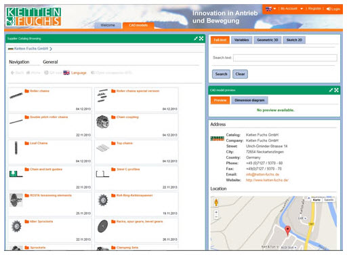Open the Dimension diagram tab
This screenshot has height=255, width=347.
pos(249,100)
